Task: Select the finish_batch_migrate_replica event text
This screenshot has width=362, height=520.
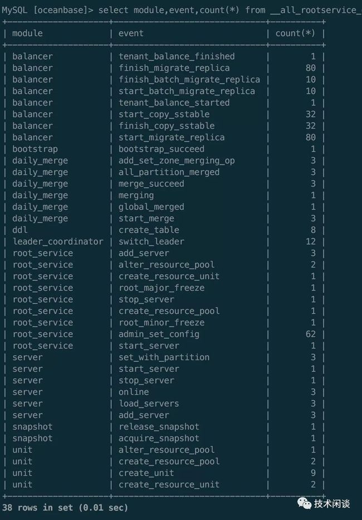Action: [x=189, y=80]
